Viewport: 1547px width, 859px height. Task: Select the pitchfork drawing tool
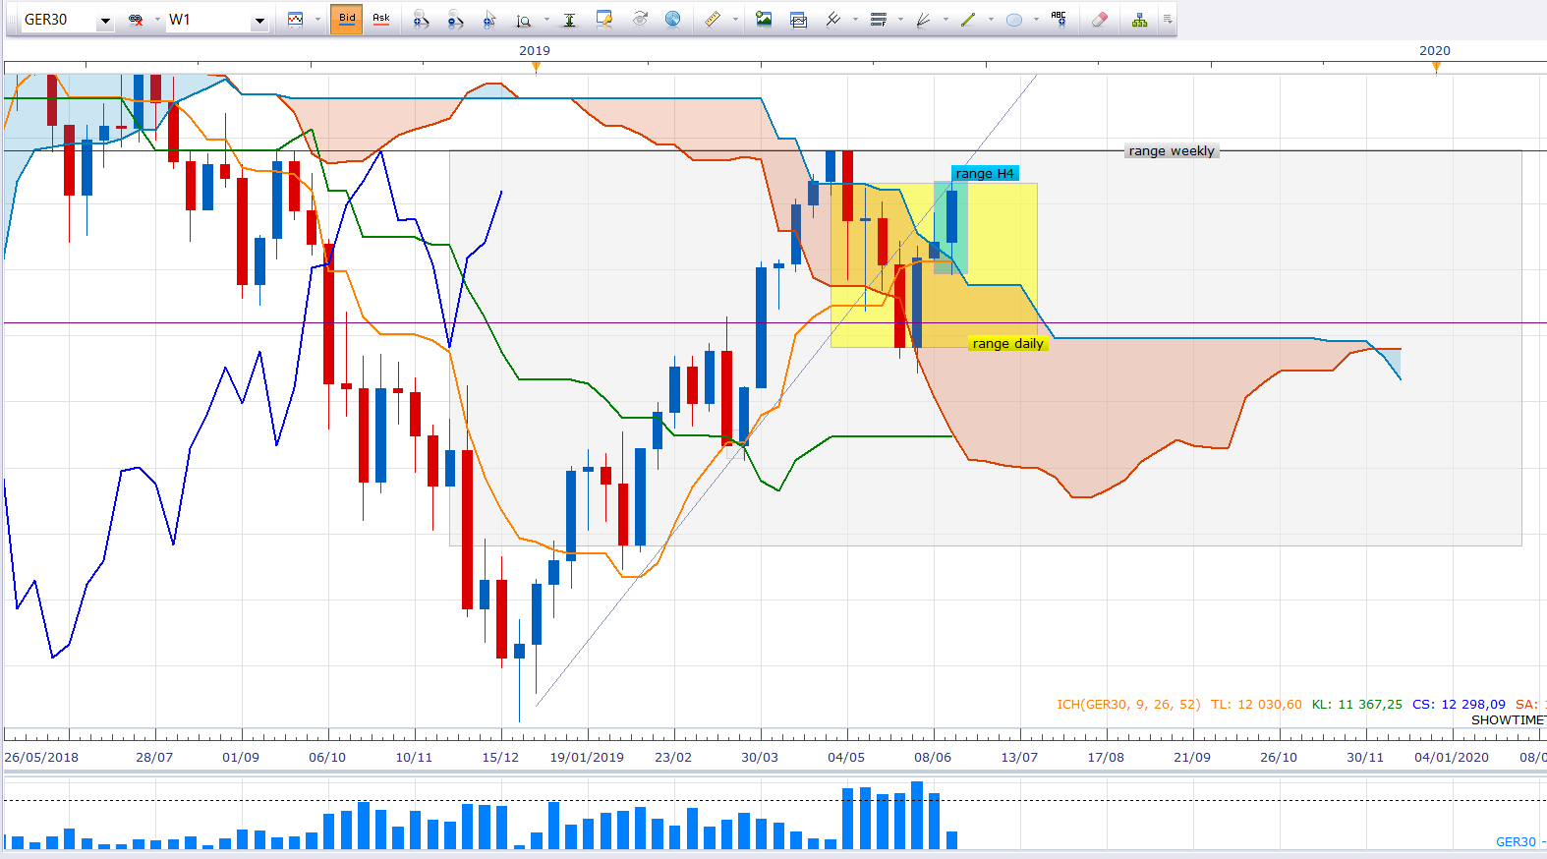pyautogui.click(x=833, y=20)
